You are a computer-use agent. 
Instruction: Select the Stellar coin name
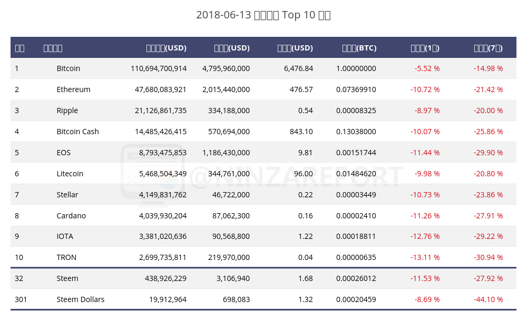tap(67, 195)
